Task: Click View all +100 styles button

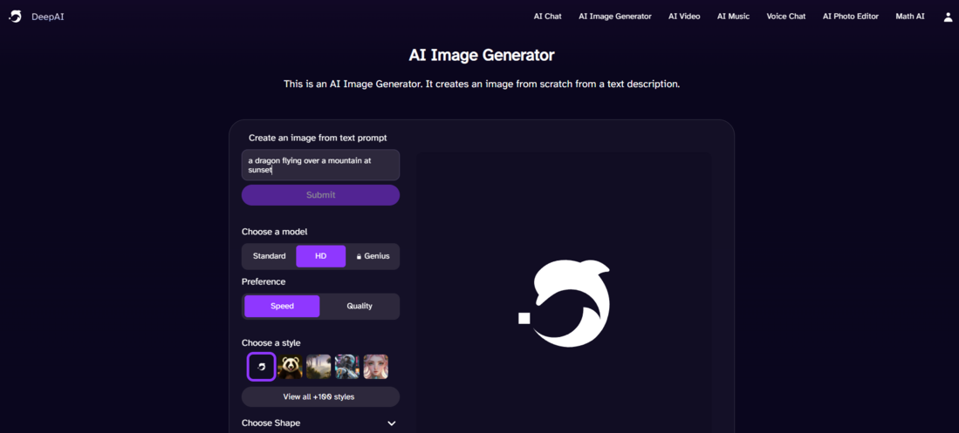Action: (320, 397)
